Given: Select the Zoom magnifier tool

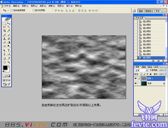Looking at the screenshot, I should (x=9, y=61).
